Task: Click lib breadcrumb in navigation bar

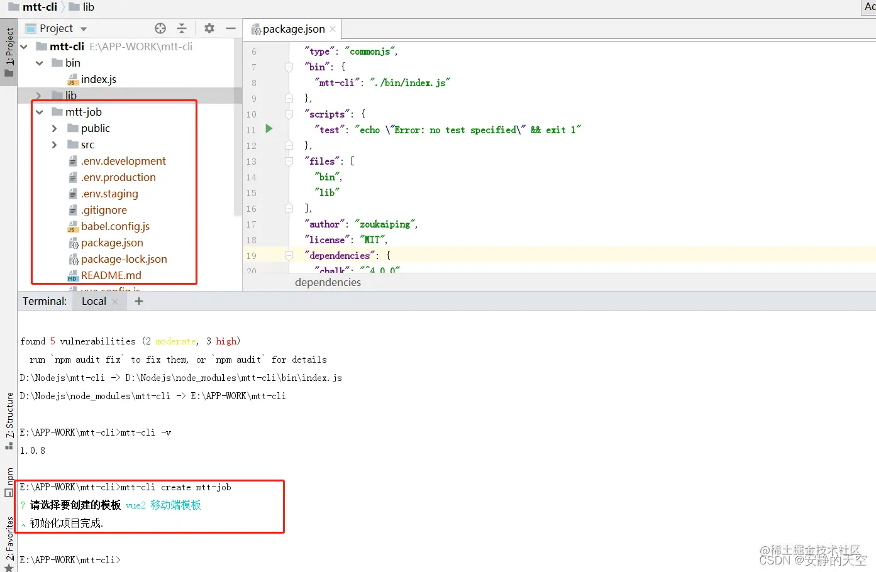Action: [x=82, y=7]
